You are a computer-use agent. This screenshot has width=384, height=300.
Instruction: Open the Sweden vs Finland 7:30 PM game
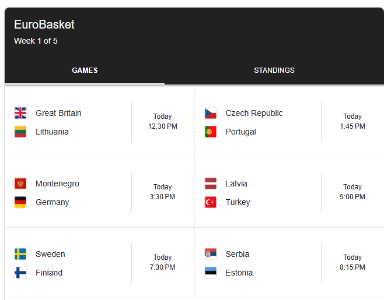(99, 263)
